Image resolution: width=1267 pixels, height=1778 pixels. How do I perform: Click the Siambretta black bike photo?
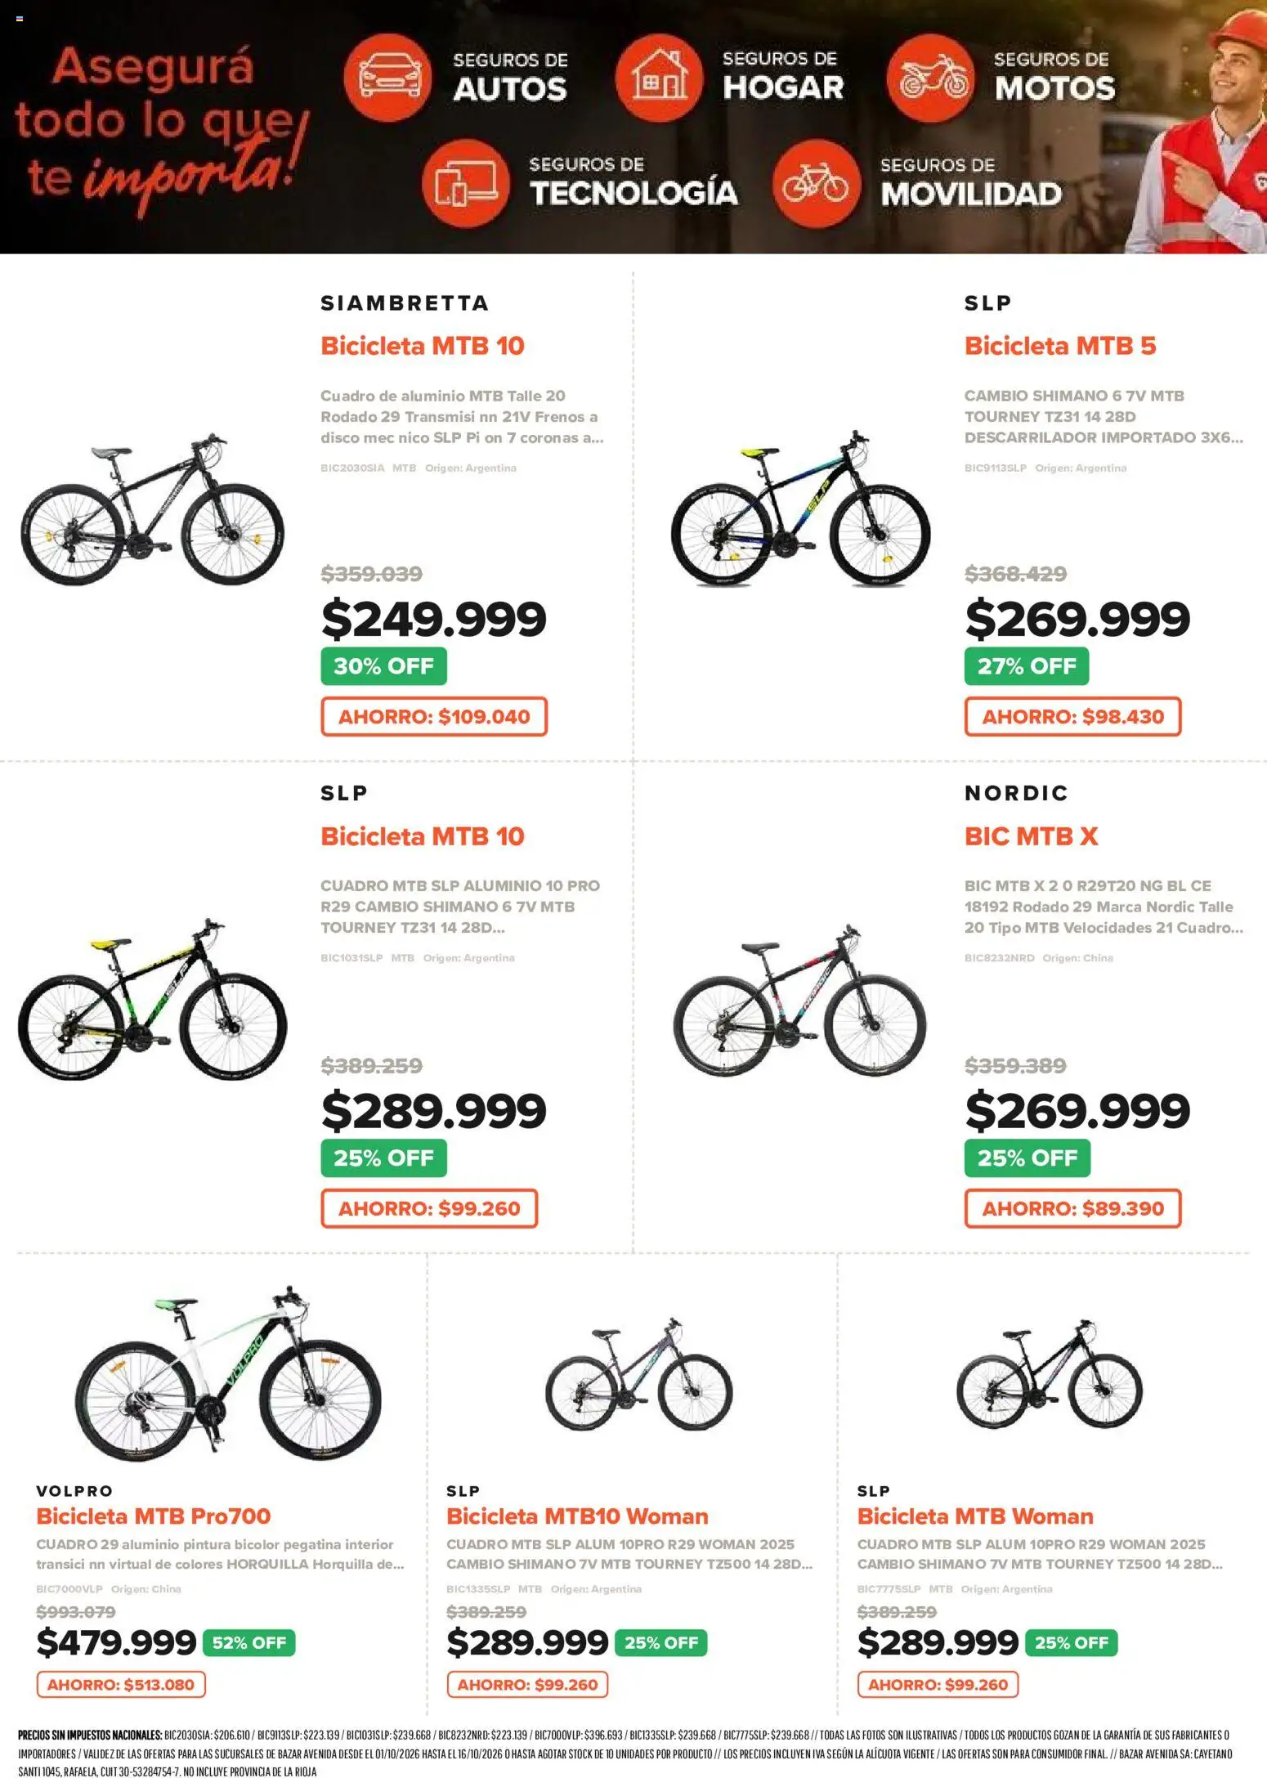(152, 510)
